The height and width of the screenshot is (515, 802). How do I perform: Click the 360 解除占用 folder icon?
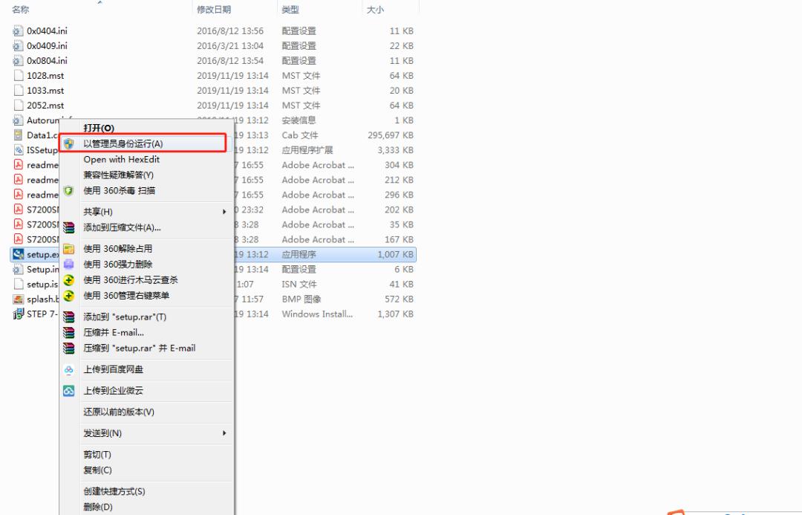68,249
